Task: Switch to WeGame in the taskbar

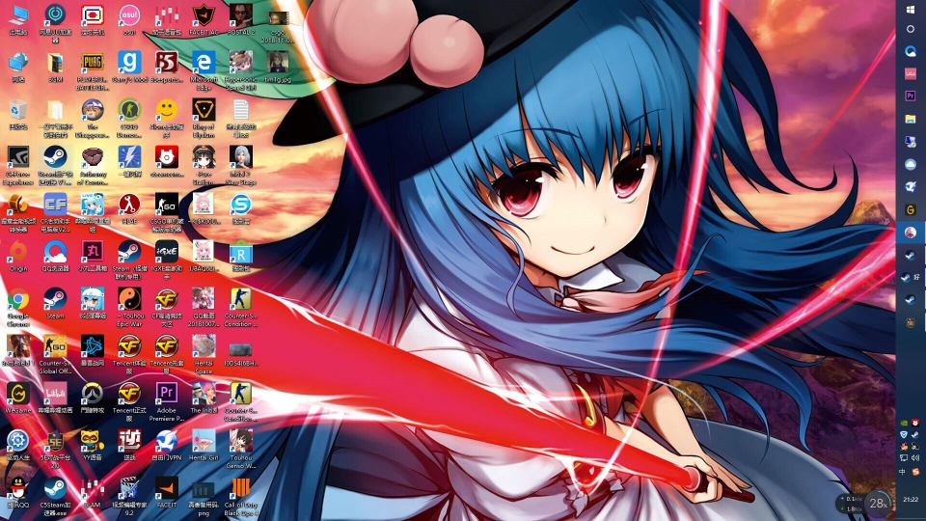Action: coord(911,209)
